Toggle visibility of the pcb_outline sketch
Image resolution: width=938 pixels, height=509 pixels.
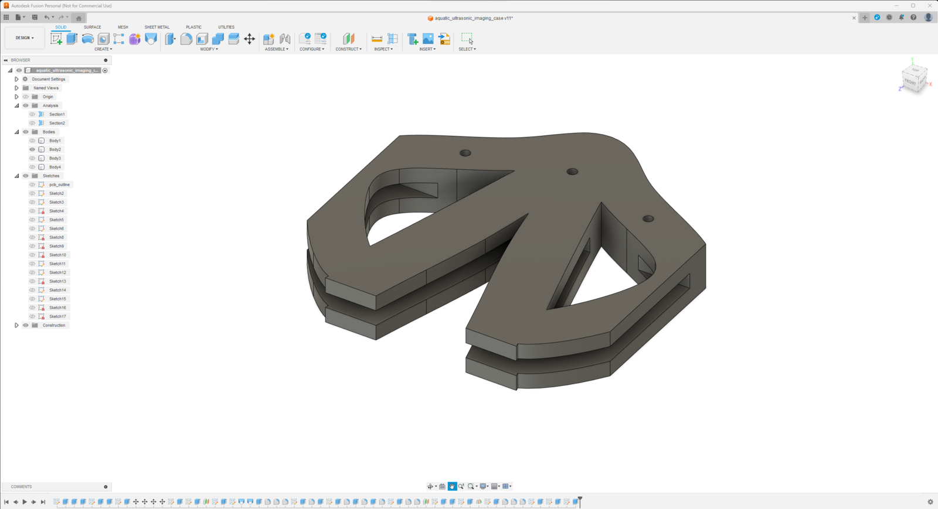32,185
